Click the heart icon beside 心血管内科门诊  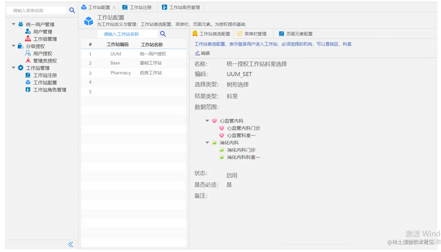click(222, 128)
